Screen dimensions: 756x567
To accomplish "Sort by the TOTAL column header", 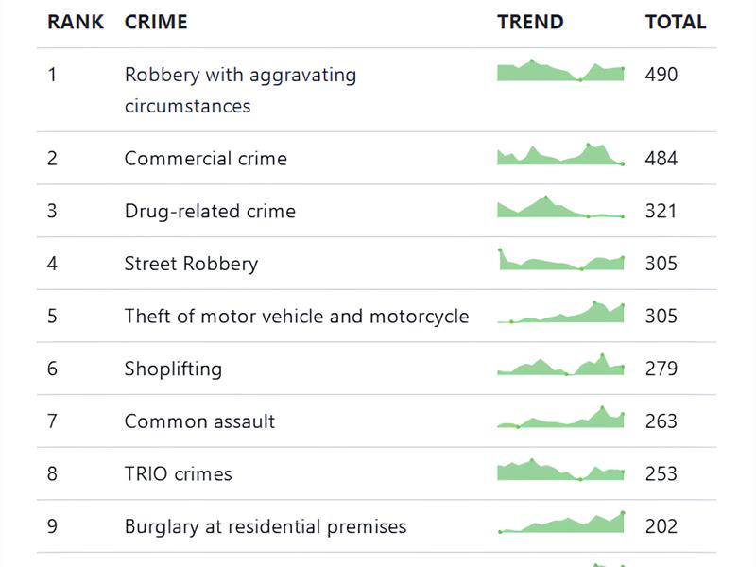I will [676, 22].
